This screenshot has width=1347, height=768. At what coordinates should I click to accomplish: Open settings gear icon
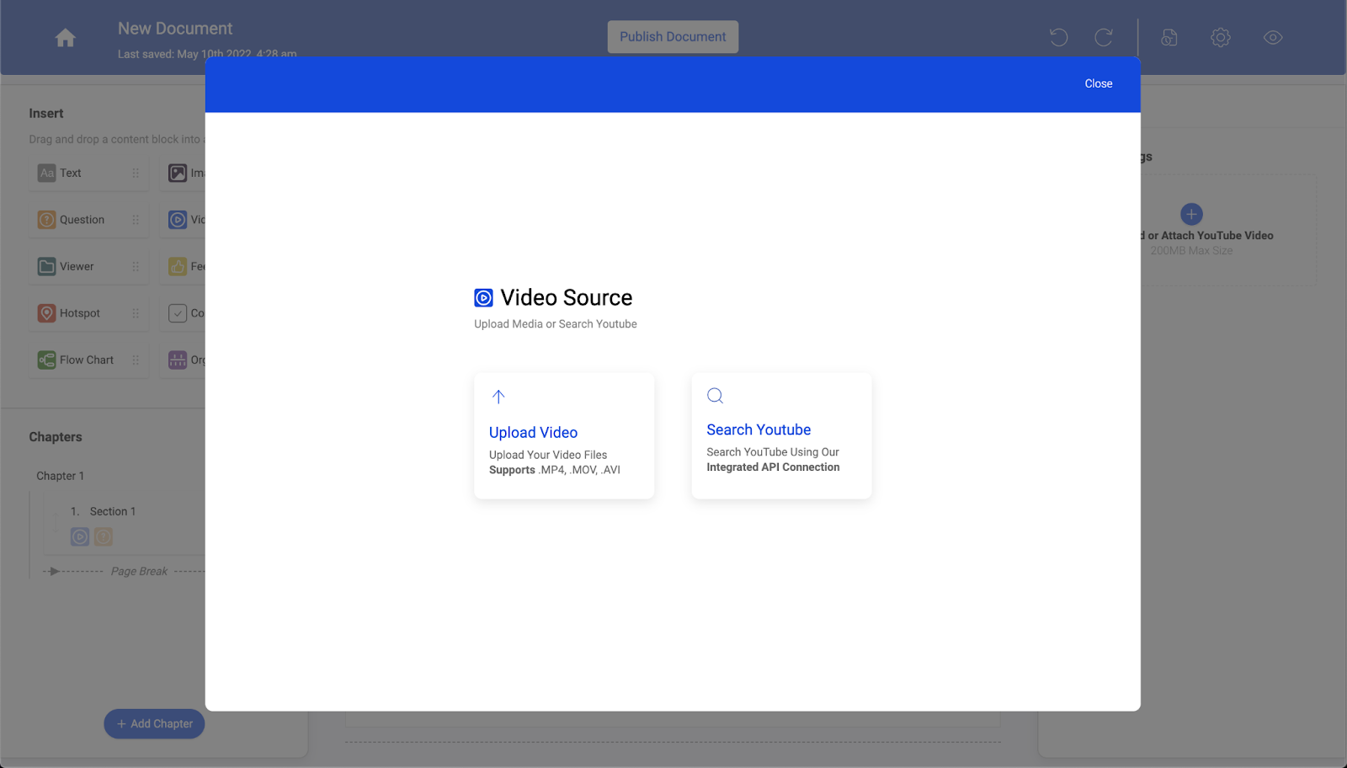(x=1221, y=37)
